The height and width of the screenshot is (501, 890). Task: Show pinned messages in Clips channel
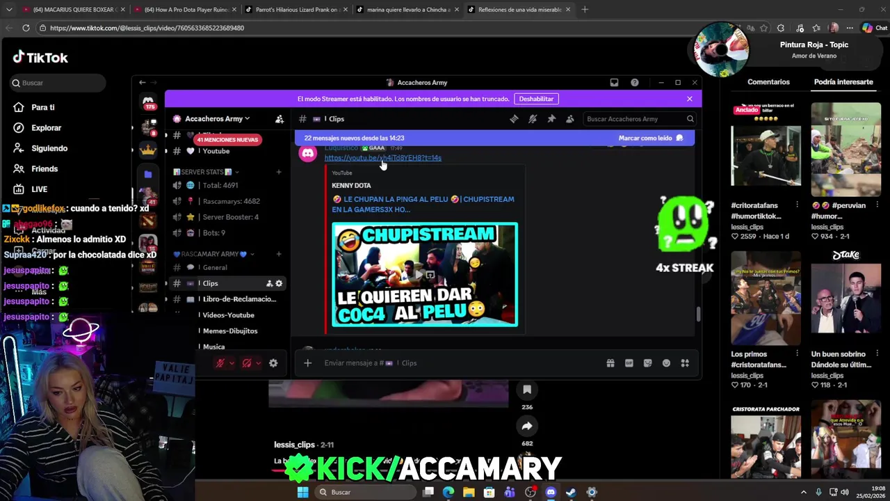click(551, 119)
